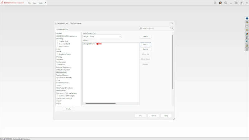
Task: Select Drawings in the options tree
Action: (60, 39)
